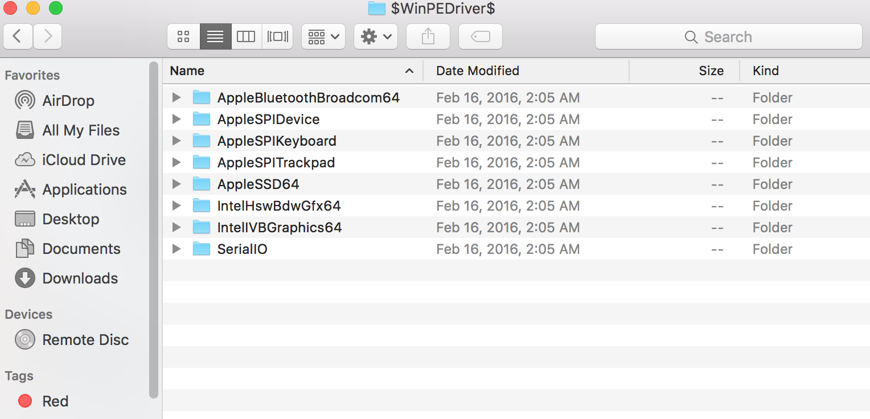Click the AppleSPIKeyboard name text
This screenshot has height=419, width=870.
coord(277,141)
